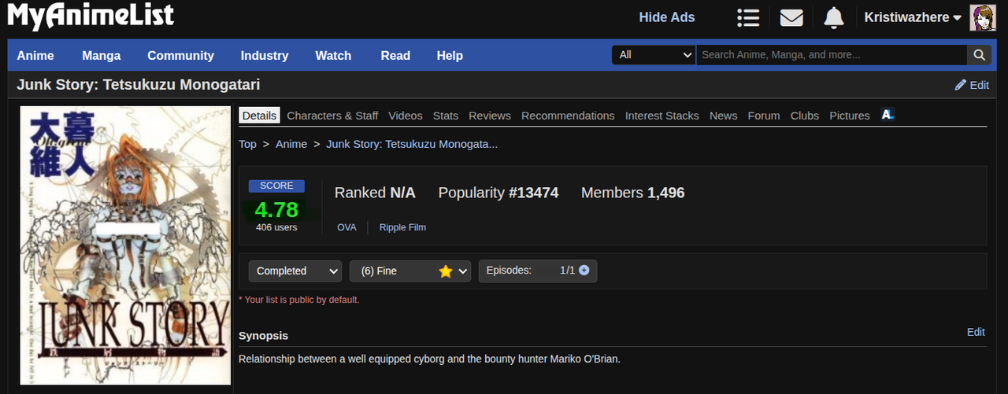Open the list menu icon in header
1008x394 pixels.
[x=748, y=17]
